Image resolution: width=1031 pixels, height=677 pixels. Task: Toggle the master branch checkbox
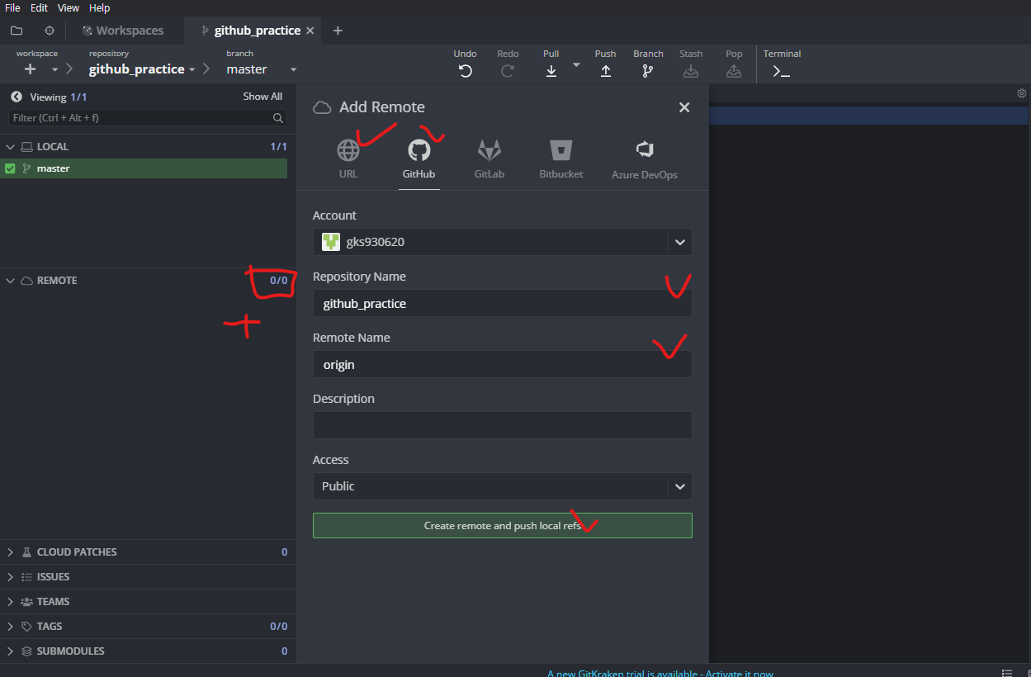click(11, 168)
